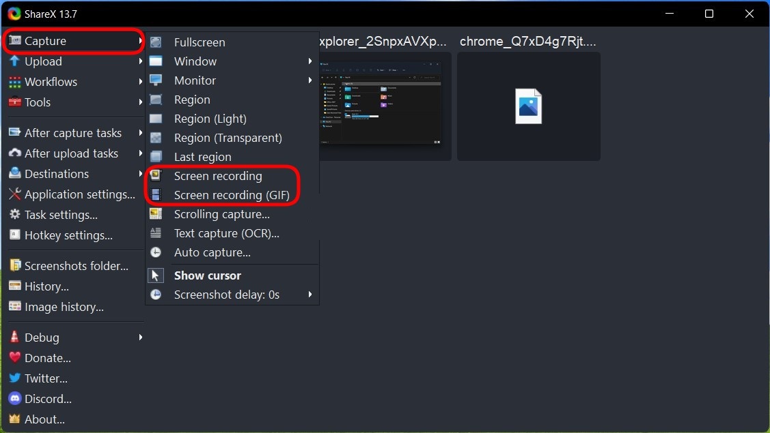Open Application settings

click(79, 194)
